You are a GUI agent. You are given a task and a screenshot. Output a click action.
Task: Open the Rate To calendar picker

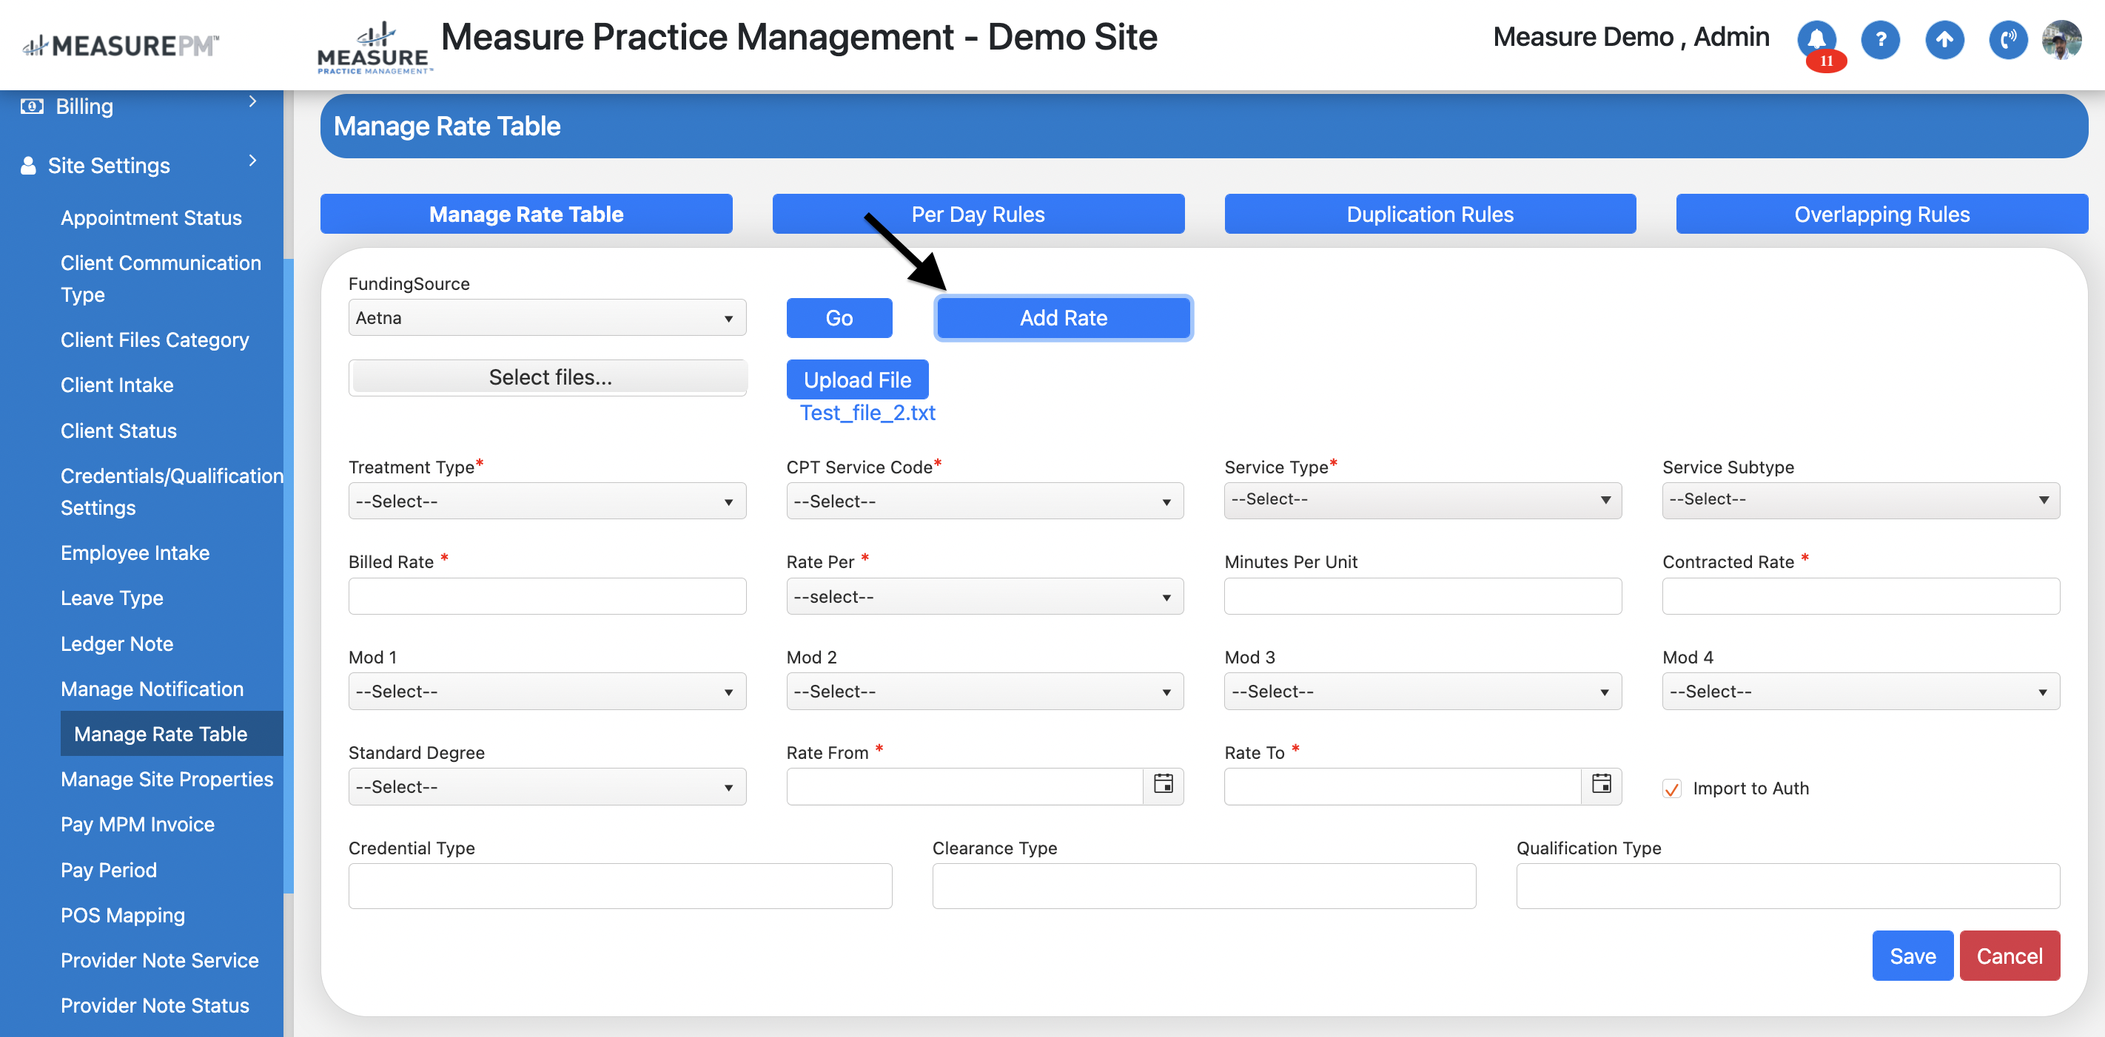1601,785
